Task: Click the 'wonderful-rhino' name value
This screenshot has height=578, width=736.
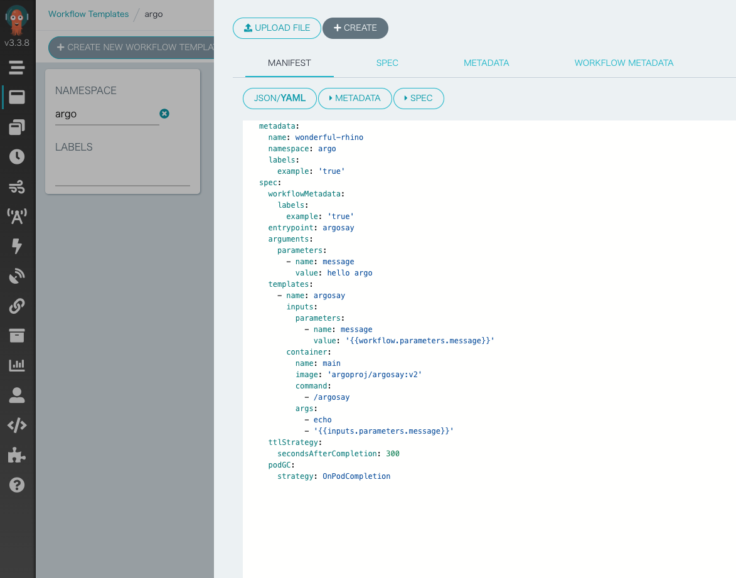Action: pos(329,137)
